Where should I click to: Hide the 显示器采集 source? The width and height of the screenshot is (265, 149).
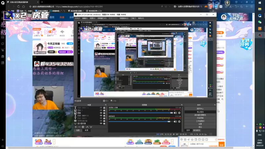click(x=101, y=124)
